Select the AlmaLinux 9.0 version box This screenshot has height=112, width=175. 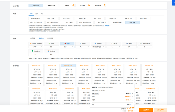pos(51,54)
